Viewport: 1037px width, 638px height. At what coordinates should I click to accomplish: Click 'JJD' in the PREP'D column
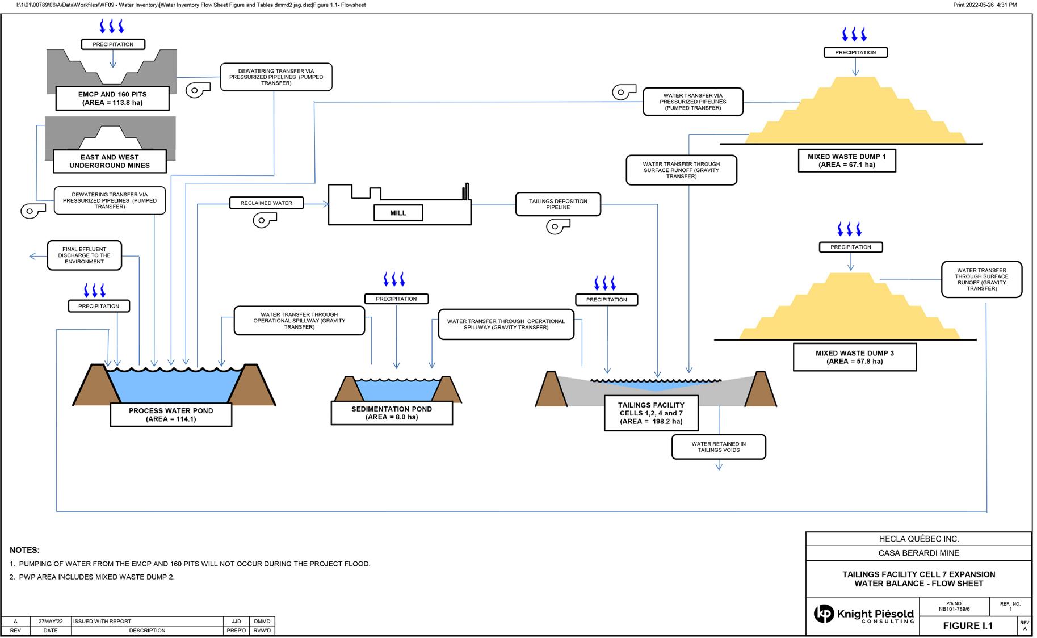coord(236,621)
